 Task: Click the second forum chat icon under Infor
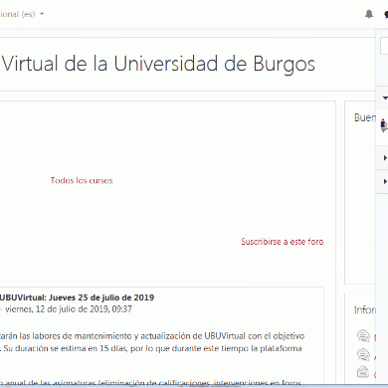coord(363,354)
